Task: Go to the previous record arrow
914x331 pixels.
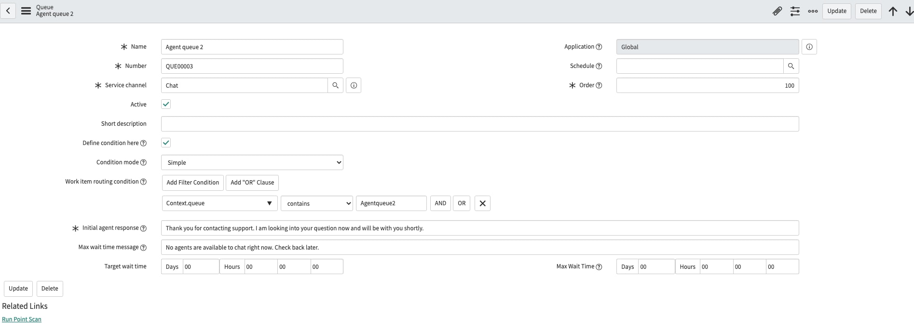Action: 893,11
